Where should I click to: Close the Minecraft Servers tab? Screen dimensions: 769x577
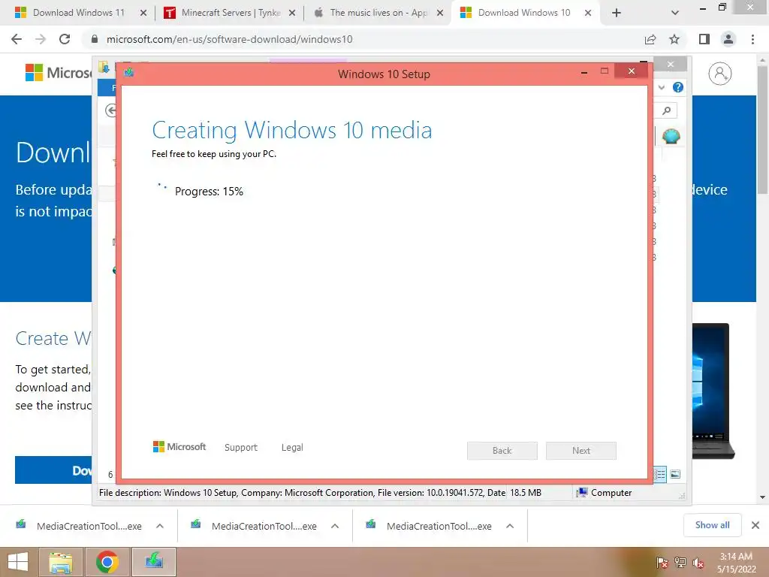coord(292,13)
